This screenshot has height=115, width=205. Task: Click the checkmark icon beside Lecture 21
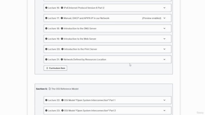point(46,59)
